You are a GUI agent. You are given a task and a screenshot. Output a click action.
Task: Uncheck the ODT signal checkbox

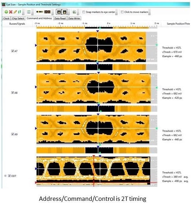(x=9, y=176)
